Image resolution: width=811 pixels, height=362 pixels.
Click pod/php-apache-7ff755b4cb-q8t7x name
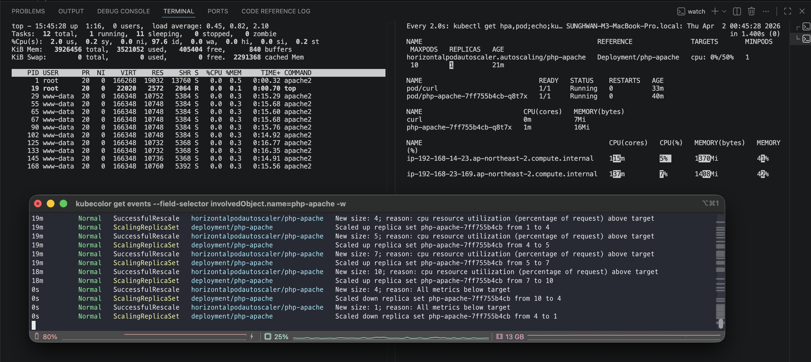point(467,96)
